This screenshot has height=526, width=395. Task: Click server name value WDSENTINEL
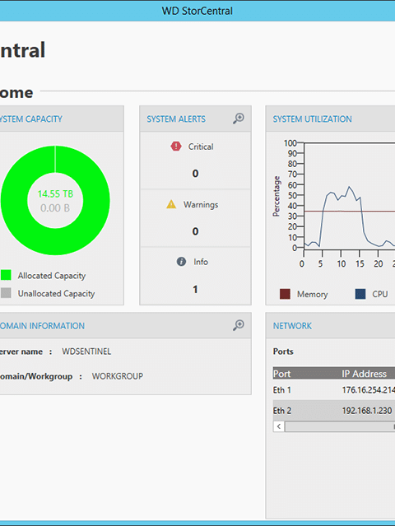coord(86,351)
